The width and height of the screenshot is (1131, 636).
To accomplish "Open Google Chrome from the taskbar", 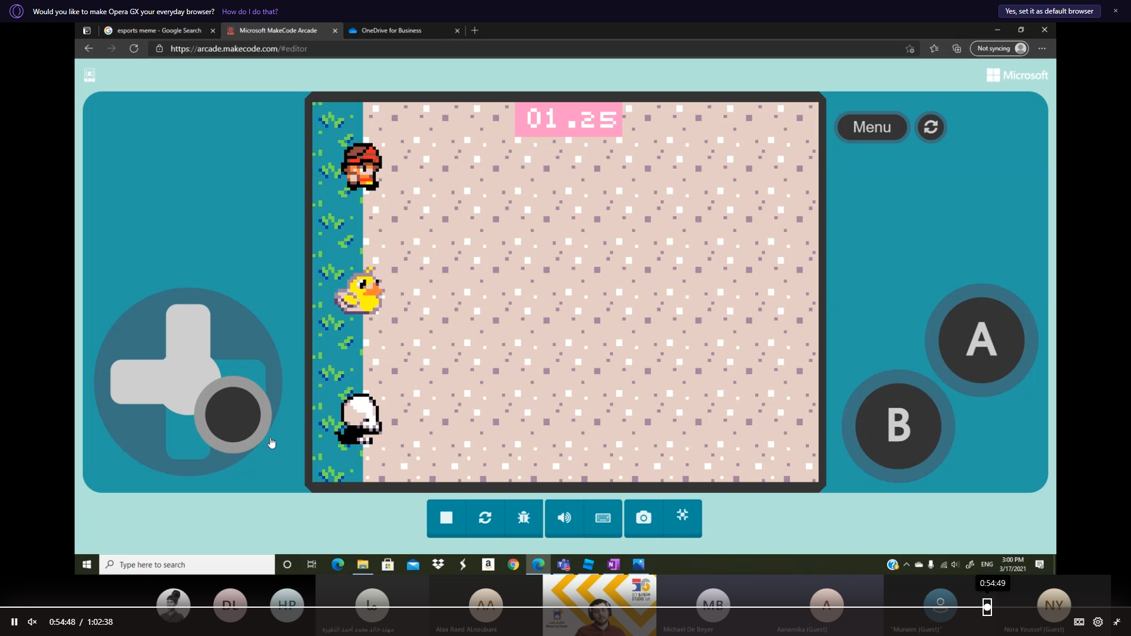I will [x=513, y=564].
